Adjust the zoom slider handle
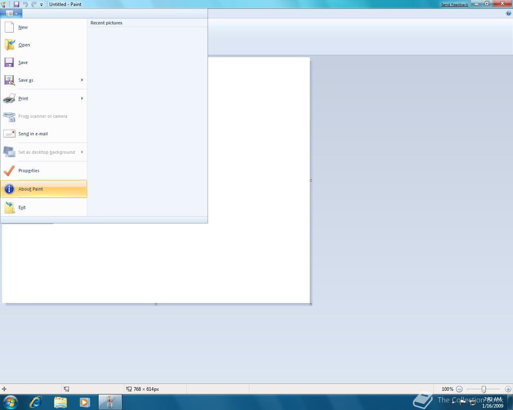 (x=484, y=389)
